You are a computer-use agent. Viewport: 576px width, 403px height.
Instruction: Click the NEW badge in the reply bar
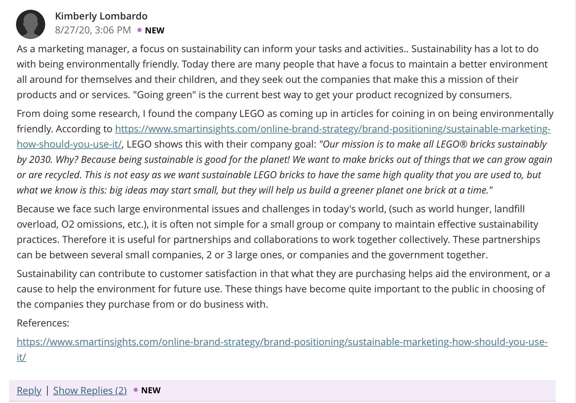pos(151,390)
